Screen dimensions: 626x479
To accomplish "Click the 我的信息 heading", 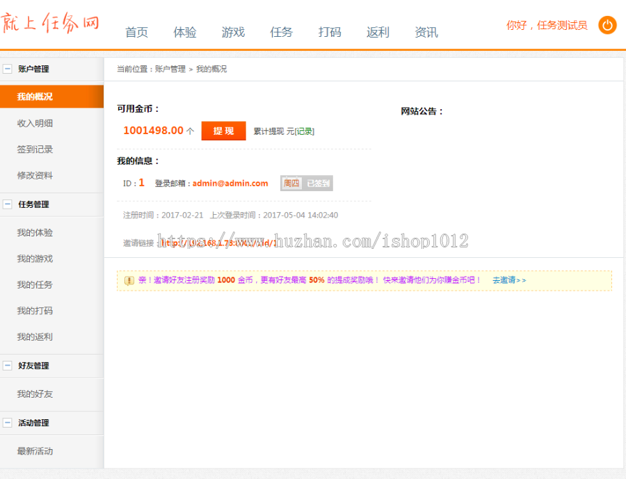I will [x=138, y=161].
